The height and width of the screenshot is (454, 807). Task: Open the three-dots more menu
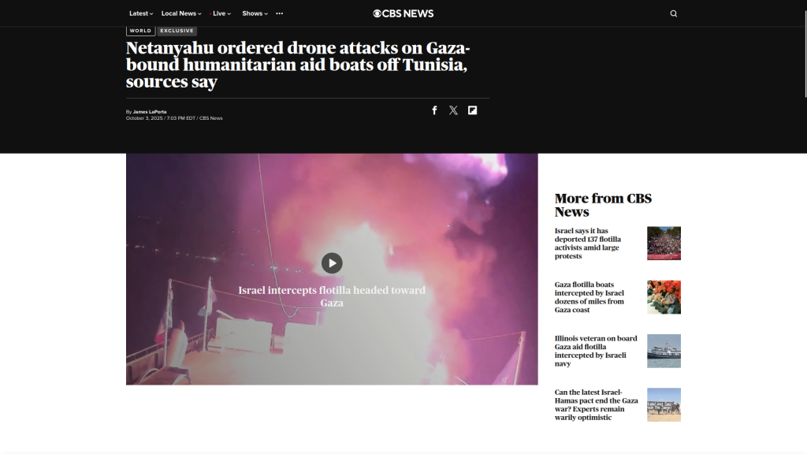coord(280,13)
